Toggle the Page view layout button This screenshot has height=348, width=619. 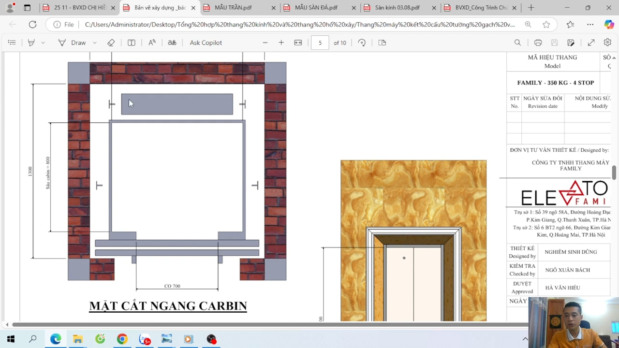tap(382, 43)
